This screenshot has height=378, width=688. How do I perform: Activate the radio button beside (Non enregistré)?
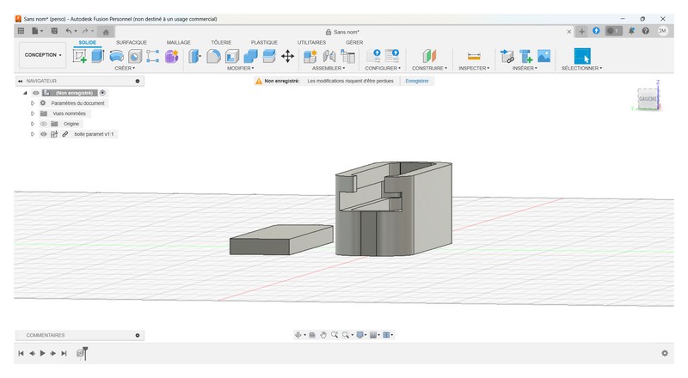(102, 92)
